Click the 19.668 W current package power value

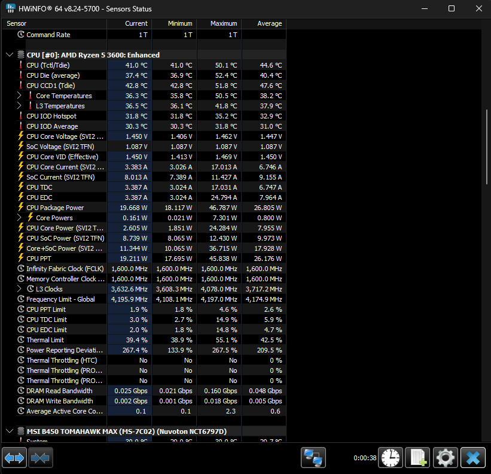click(133, 208)
